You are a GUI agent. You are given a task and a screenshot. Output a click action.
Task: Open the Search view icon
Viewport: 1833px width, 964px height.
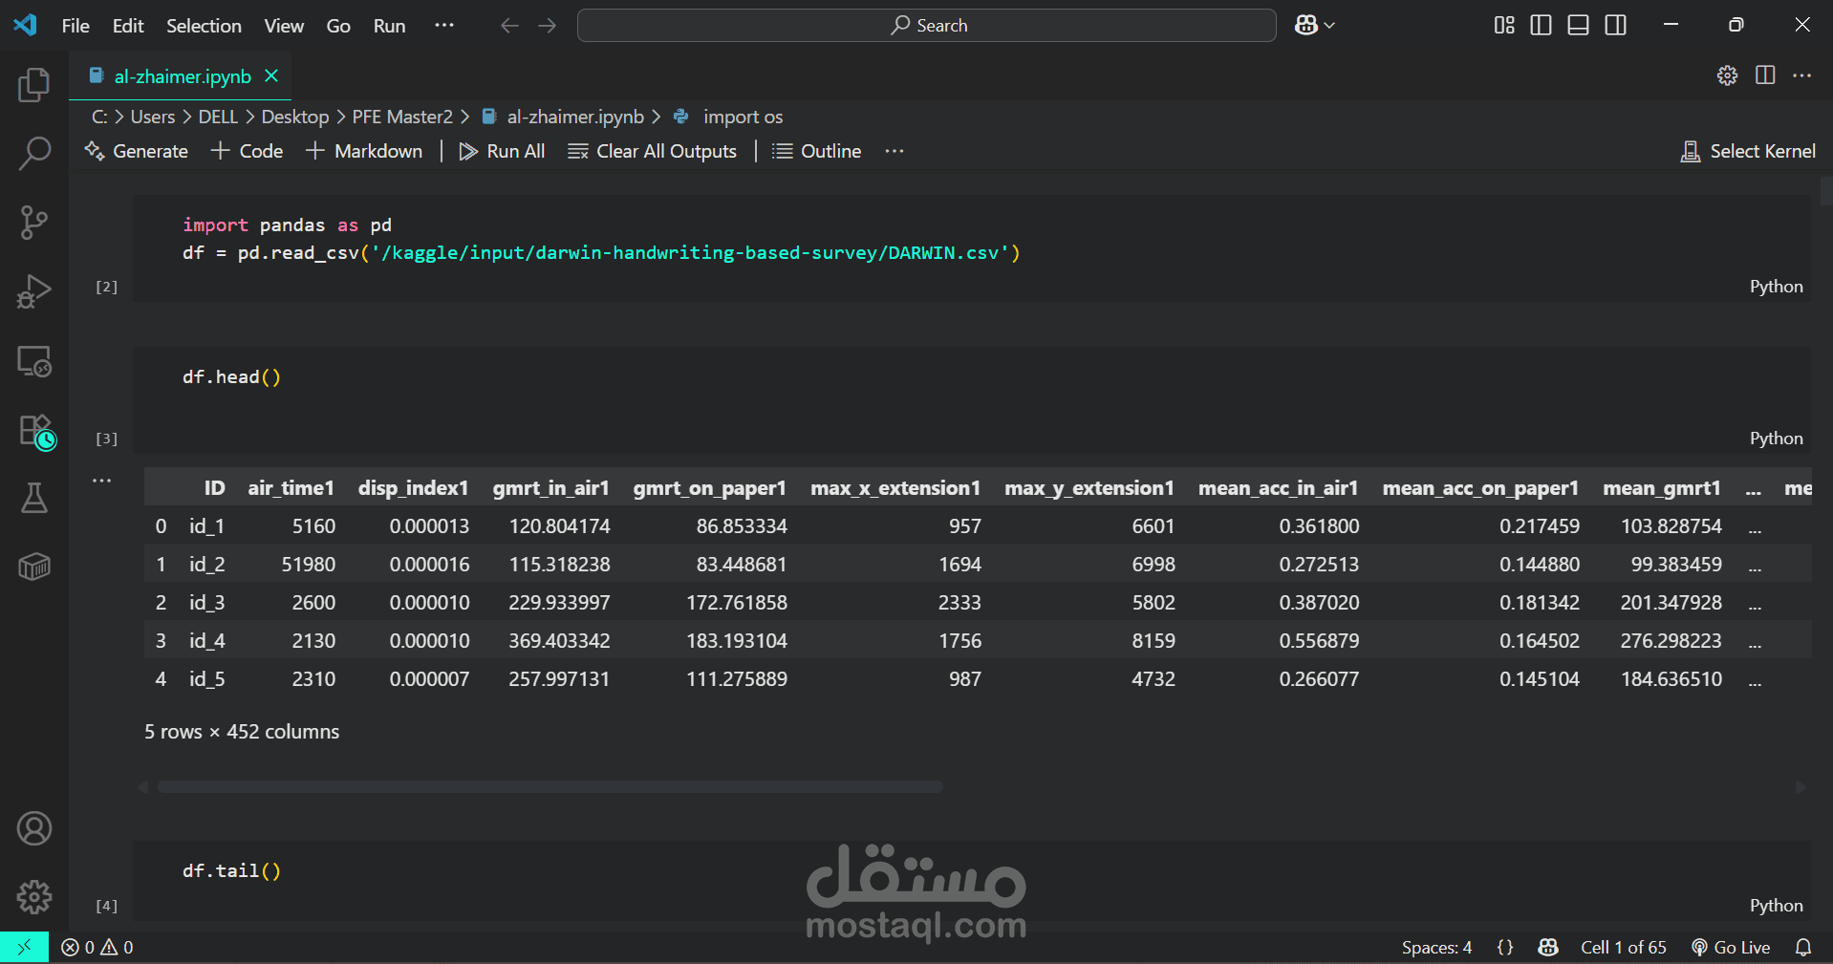pos(34,153)
